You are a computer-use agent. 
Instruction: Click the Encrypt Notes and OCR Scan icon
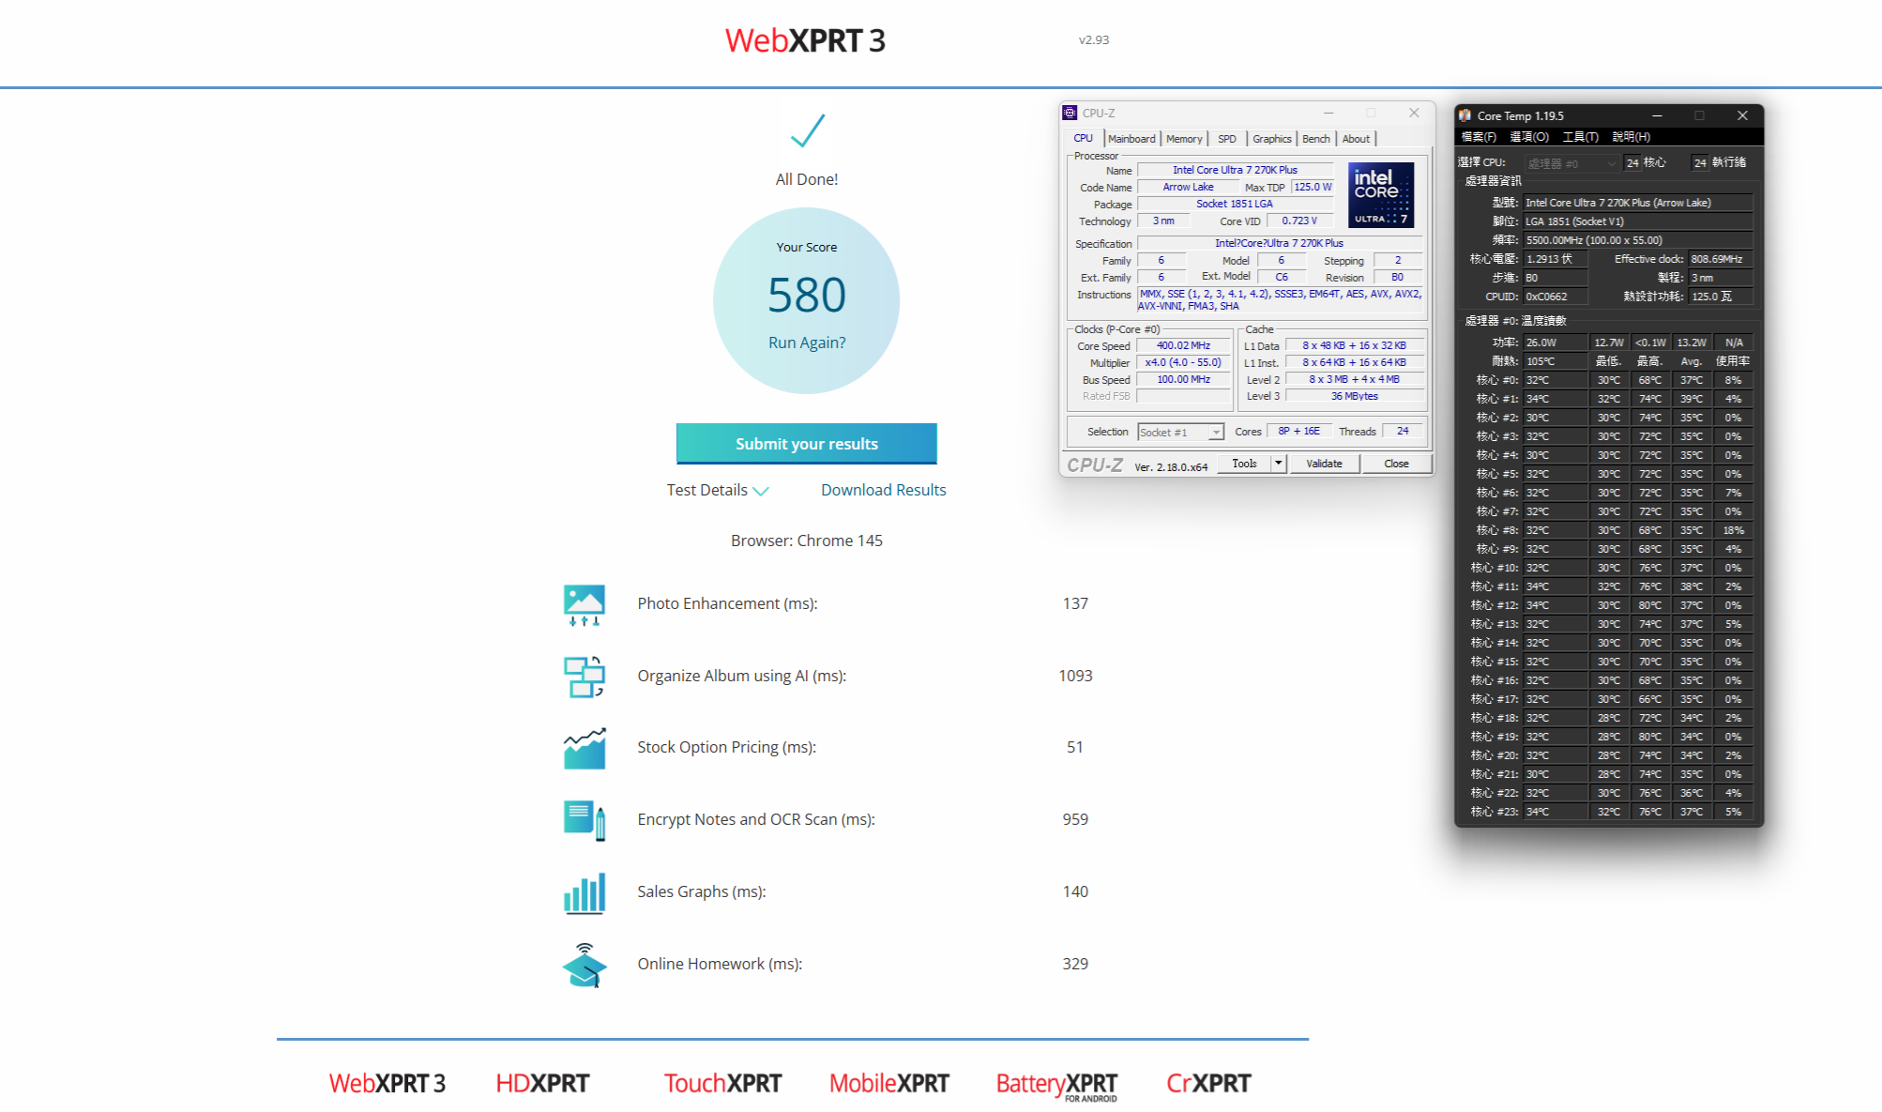pyautogui.click(x=584, y=820)
